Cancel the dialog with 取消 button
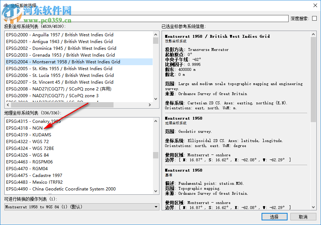 pos(303,216)
